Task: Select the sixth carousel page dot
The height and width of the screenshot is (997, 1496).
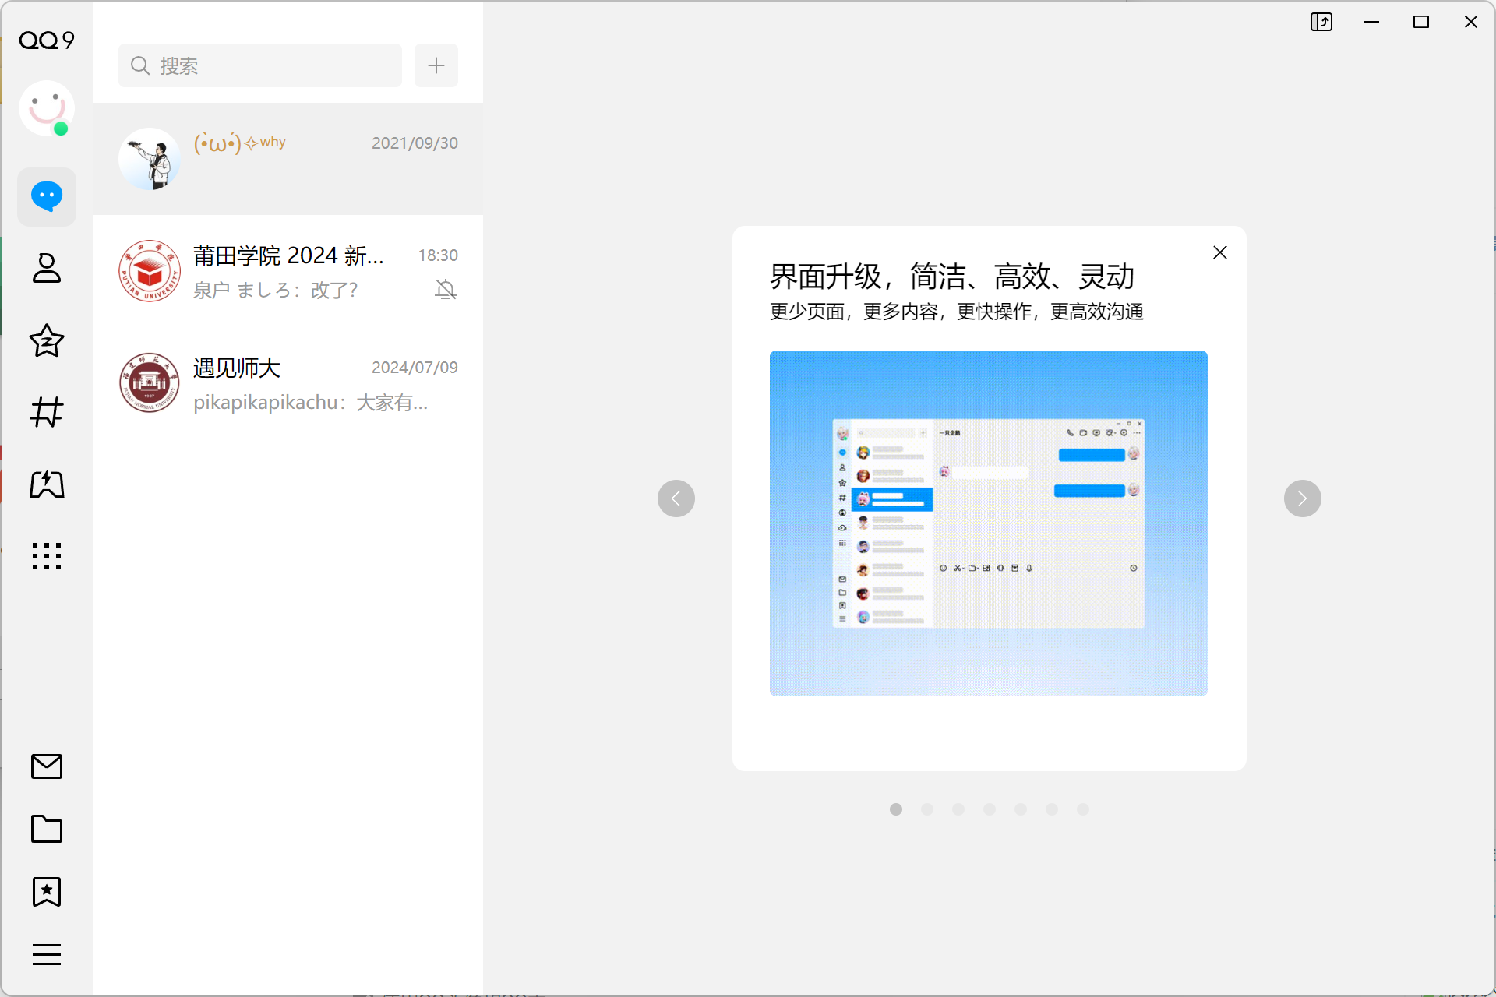Action: (x=1052, y=809)
